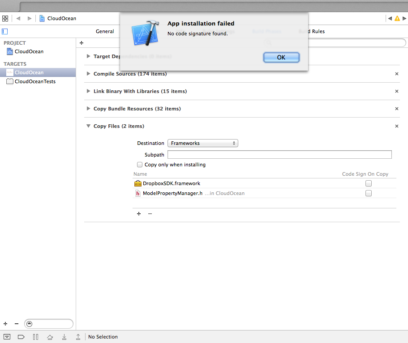
Task: Select the CloudOcean target
Action: (38, 72)
